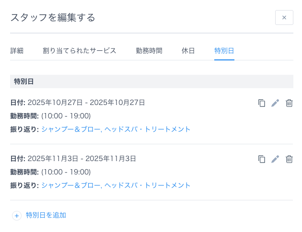Edit the November 3 special day with pencil
This screenshot has height=232, width=302.
[275, 159]
